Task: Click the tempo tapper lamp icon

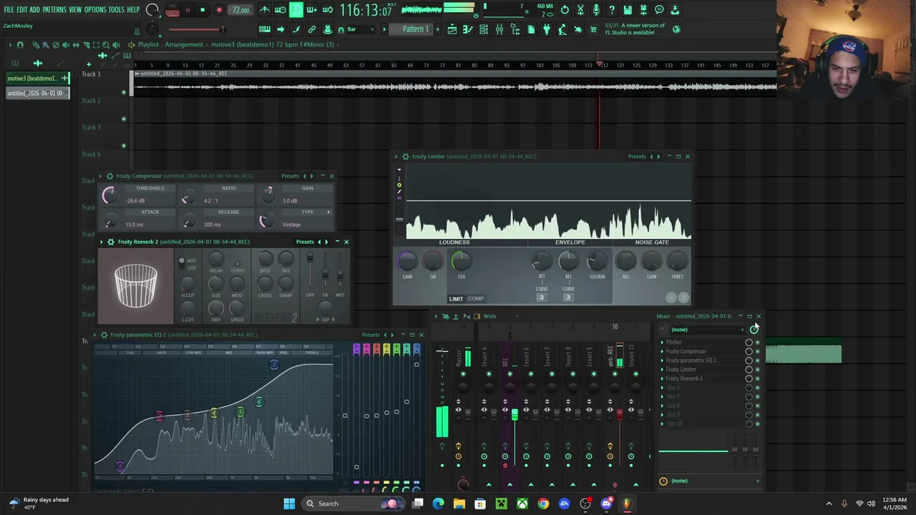Action: click(562, 29)
